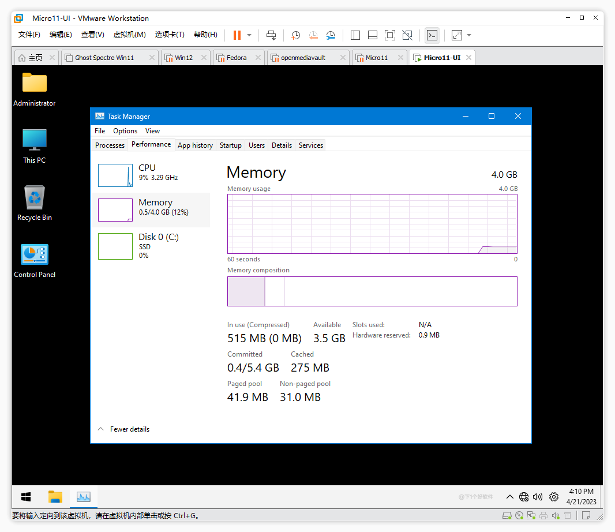Open the network globe tray icon
Image resolution: width=615 pixels, height=532 pixels.
pos(524,497)
